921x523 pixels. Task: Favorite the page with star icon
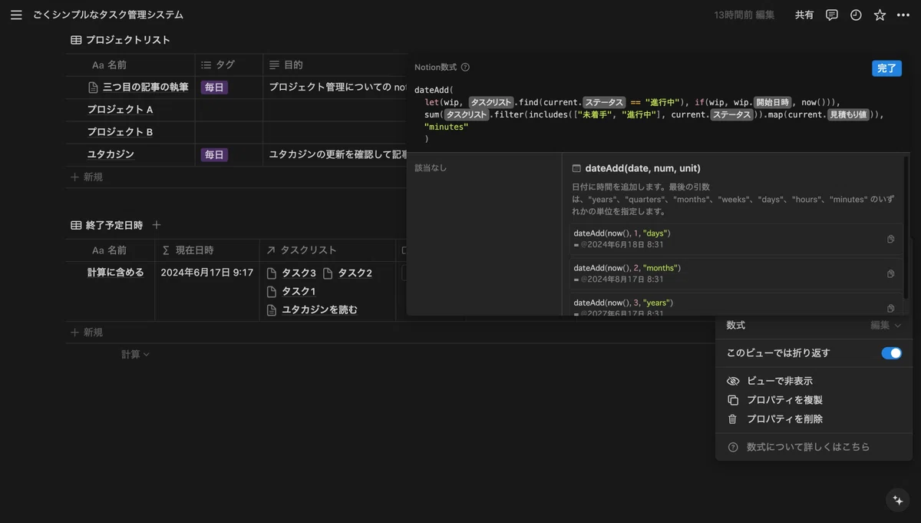tap(880, 15)
